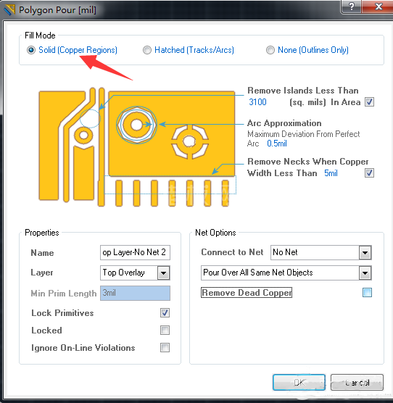The image size is (393, 403).
Task: Confirm with the OK button
Action: 299,383
